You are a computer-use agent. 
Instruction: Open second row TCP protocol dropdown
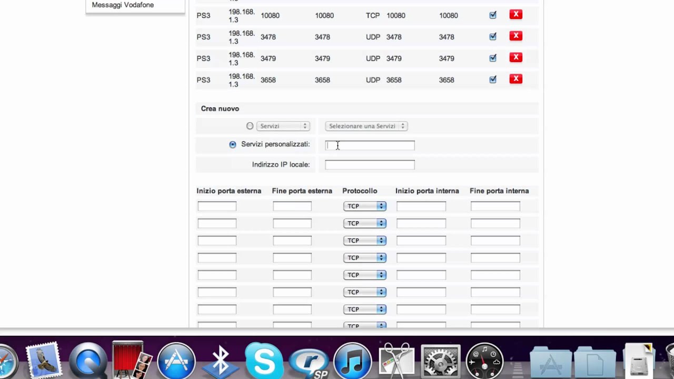365,223
